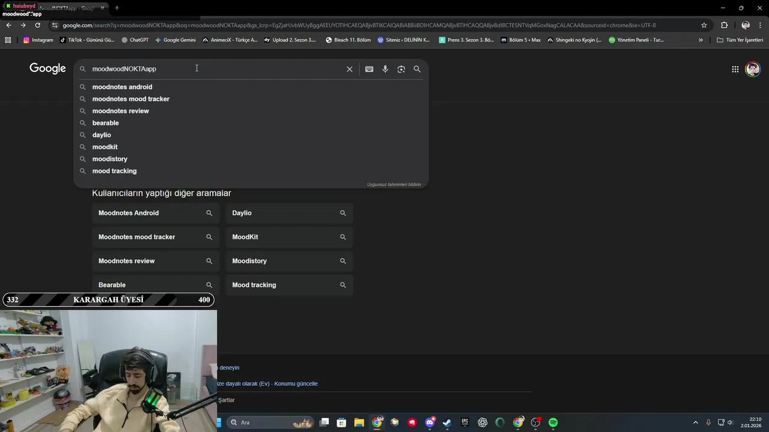Search related 'Daylio' card
The image size is (769, 432).
290,213
